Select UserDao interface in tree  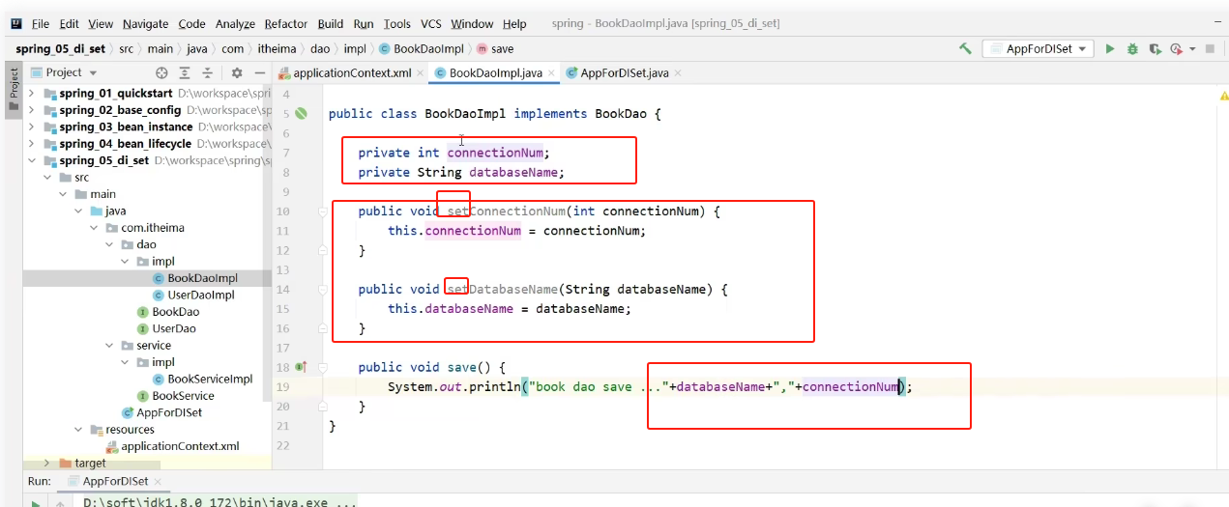click(x=174, y=328)
